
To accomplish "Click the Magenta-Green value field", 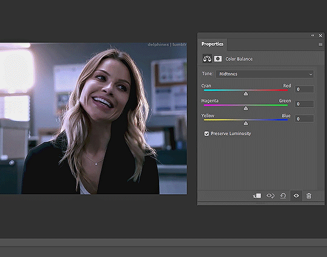I will (304, 104).
